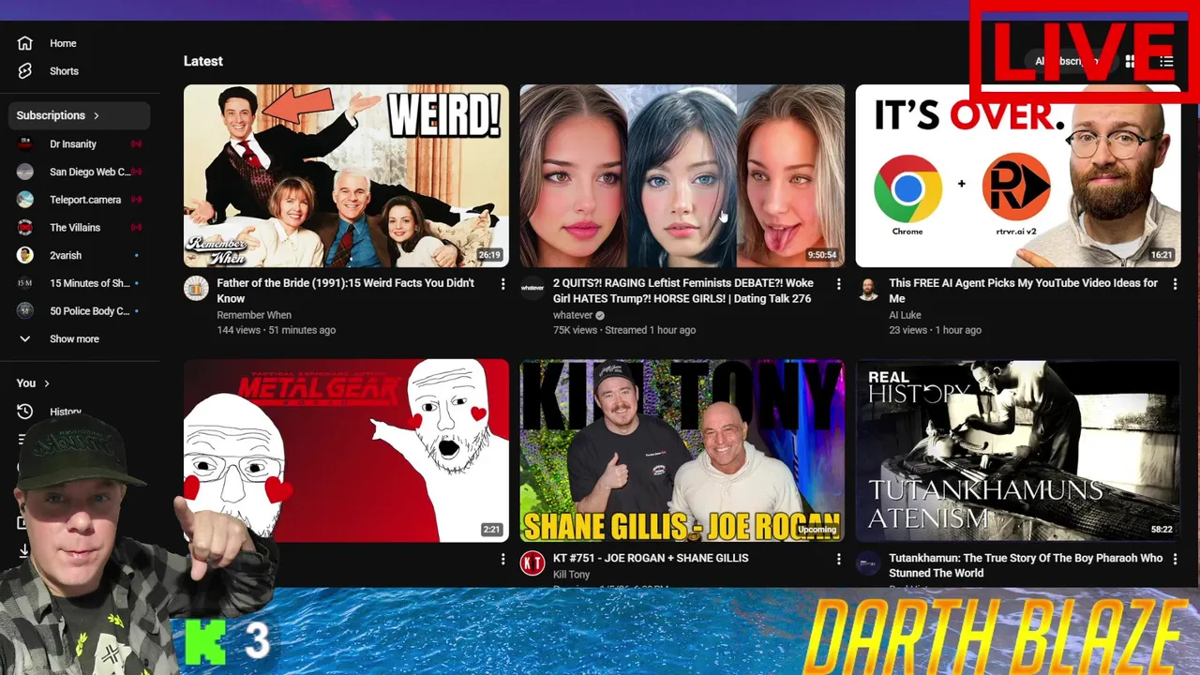The width and height of the screenshot is (1200, 675).
Task: Switch to list view layout
Action: coord(1166,61)
